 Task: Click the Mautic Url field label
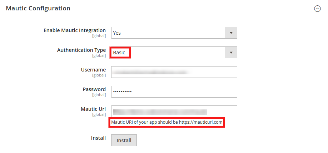[x=93, y=109]
